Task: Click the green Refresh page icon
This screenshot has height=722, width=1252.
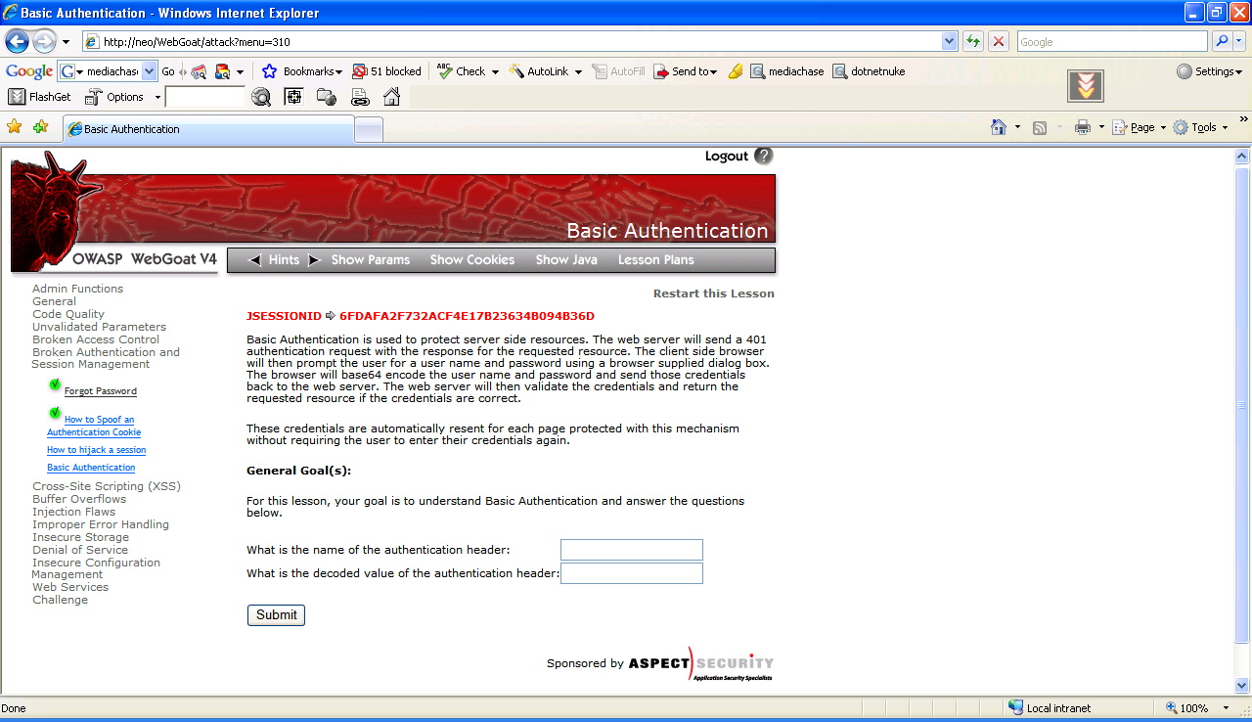Action: [972, 41]
